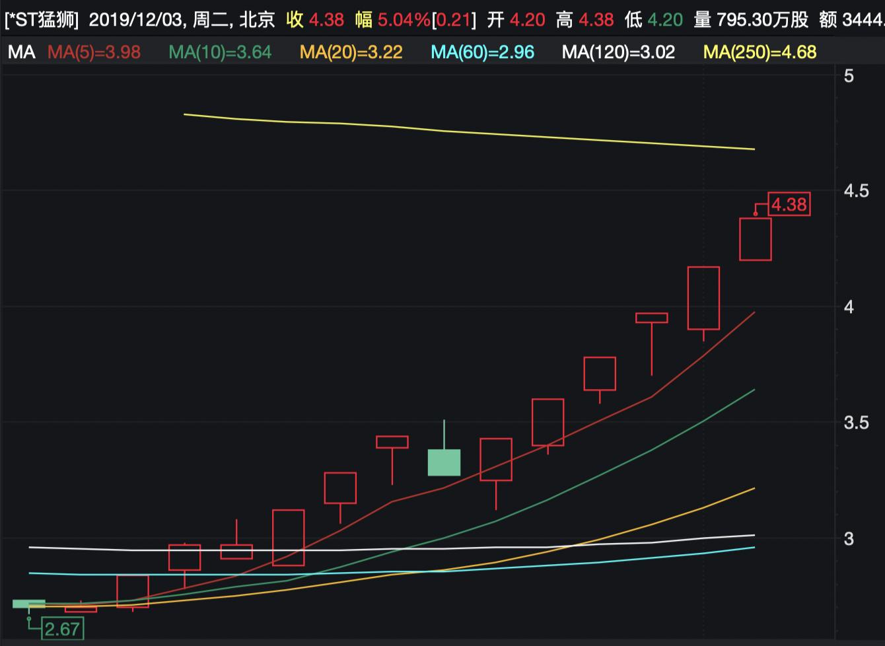Click the high price 高 4.38

point(584,20)
